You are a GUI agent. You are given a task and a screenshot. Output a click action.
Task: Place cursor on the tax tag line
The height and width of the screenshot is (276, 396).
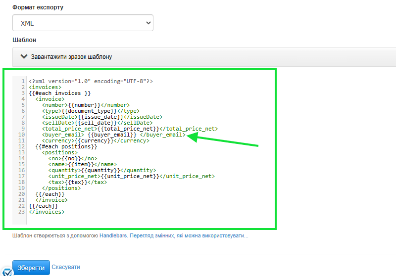77,182
